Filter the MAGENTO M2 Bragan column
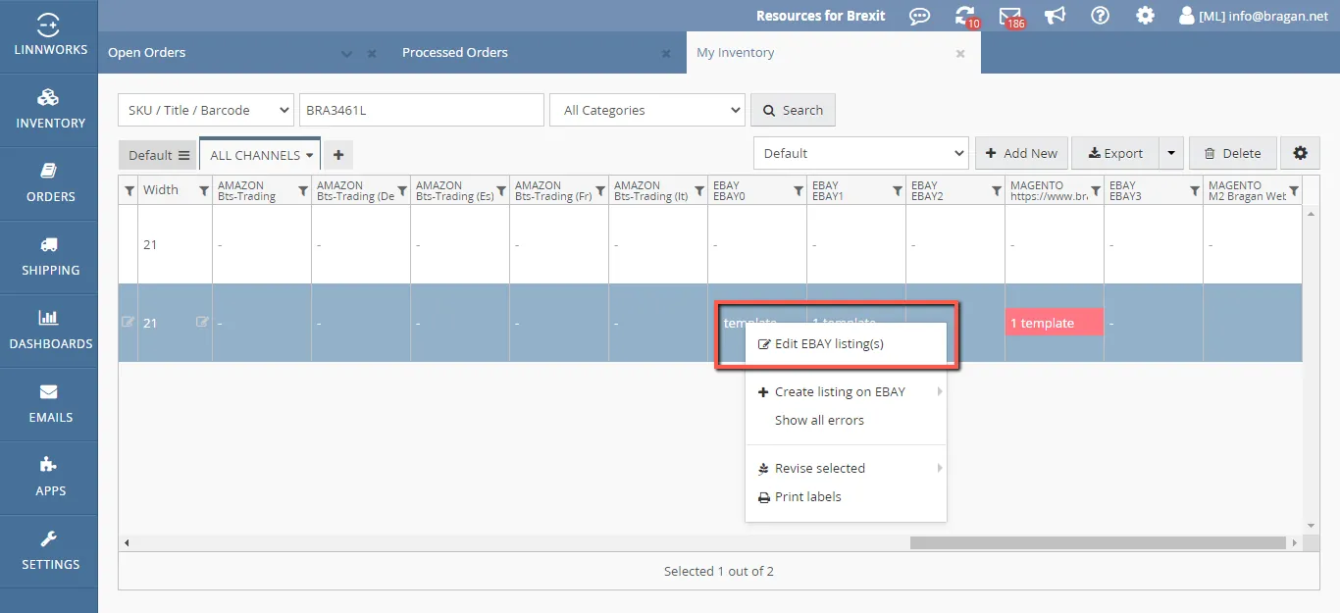The width and height of the screenshot is (1340, 613). pyautogui.click(x=1294, y=190)
